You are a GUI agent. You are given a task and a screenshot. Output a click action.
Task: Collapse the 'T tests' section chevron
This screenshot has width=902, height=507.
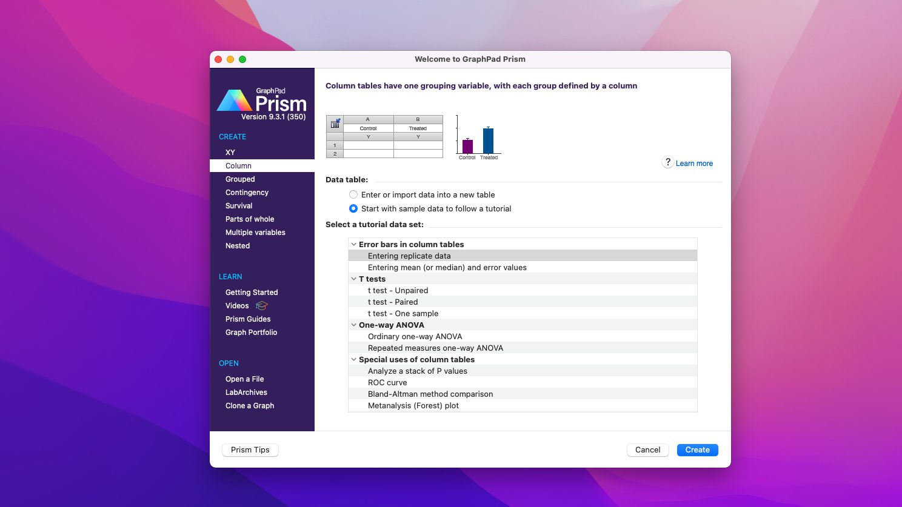354,279
